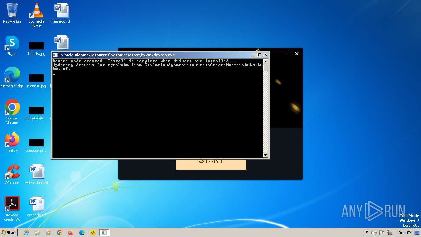Open network status tray icon
Screen dimensions: 421x237
(x=390, y=233)
